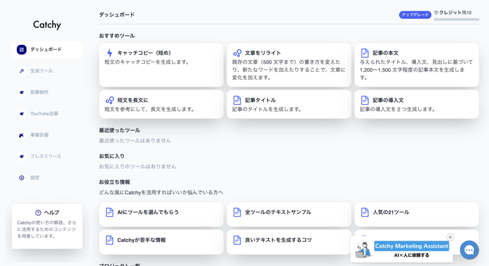Open the 記事タイトル tool card

(289, 104)
